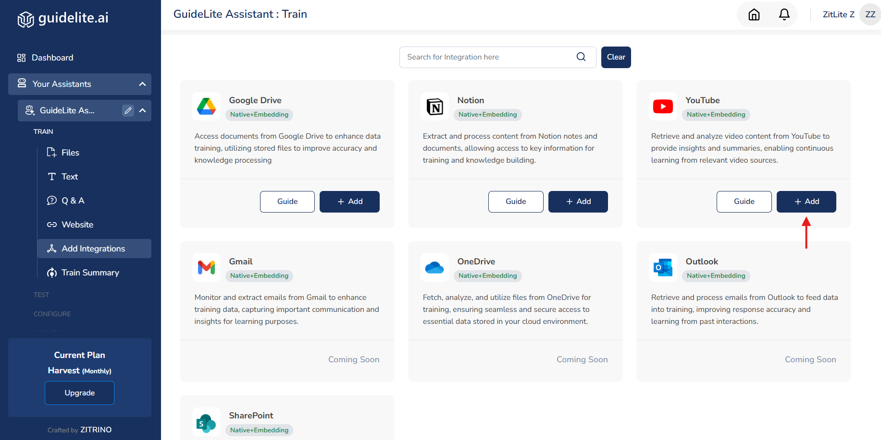Click the TRAIN section label
881x440 pixels.
43,131
